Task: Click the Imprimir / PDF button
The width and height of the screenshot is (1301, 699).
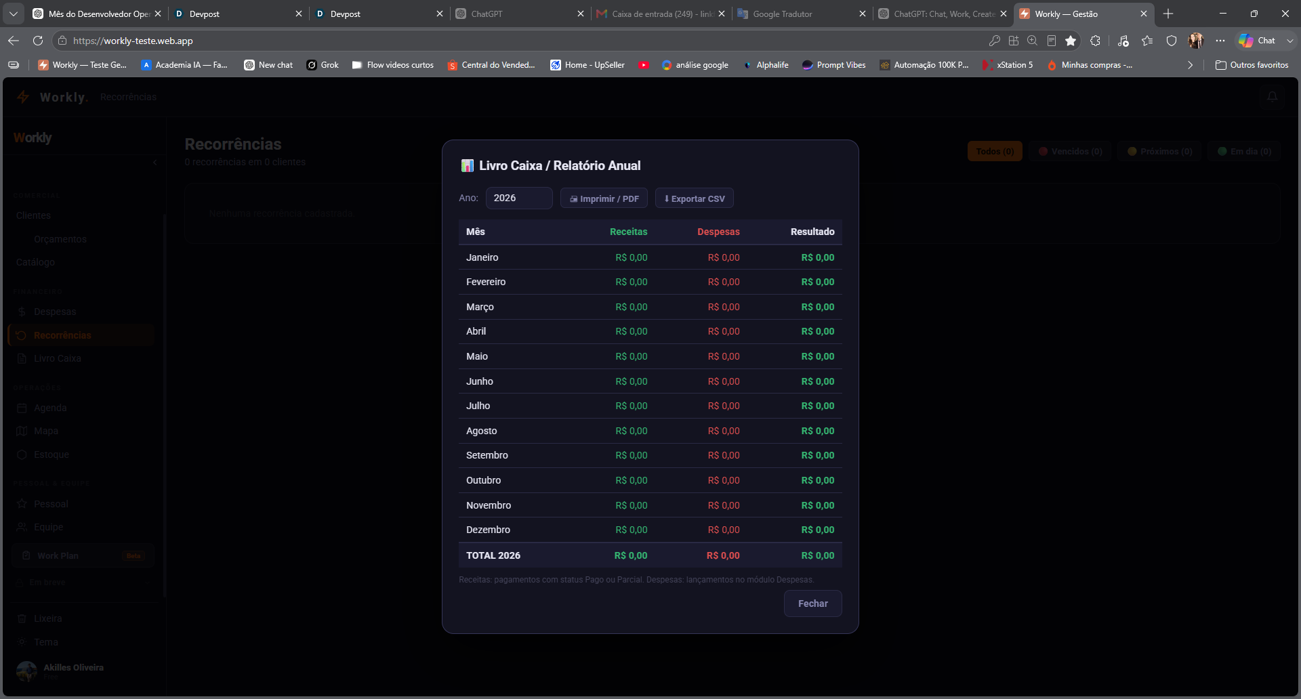Action: 604,198
